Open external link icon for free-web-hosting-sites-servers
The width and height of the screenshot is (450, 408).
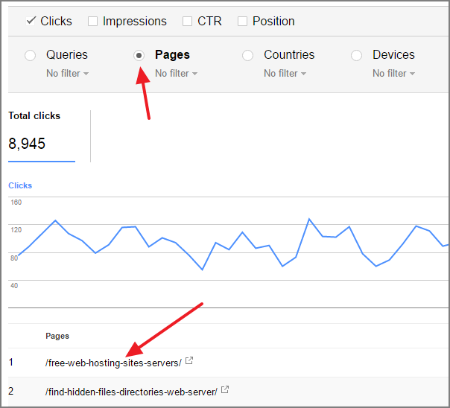189,360
